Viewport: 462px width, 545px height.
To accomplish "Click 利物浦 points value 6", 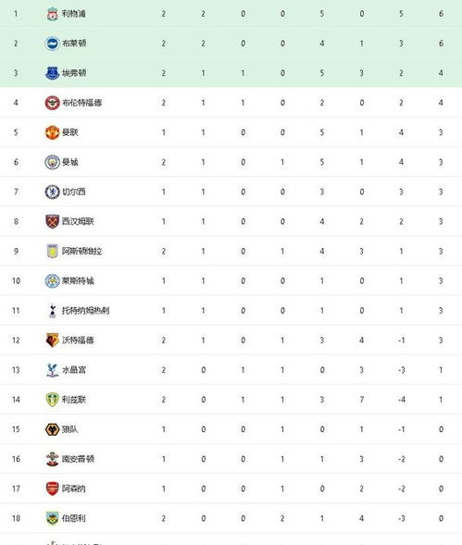I will point(441,14).
